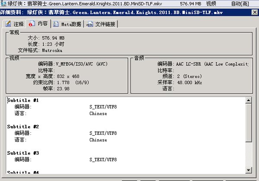Click the subtitle list scroll down arrow
This screenshot has height=181, width=259.
pyautogui.click(x=249, y=170)
